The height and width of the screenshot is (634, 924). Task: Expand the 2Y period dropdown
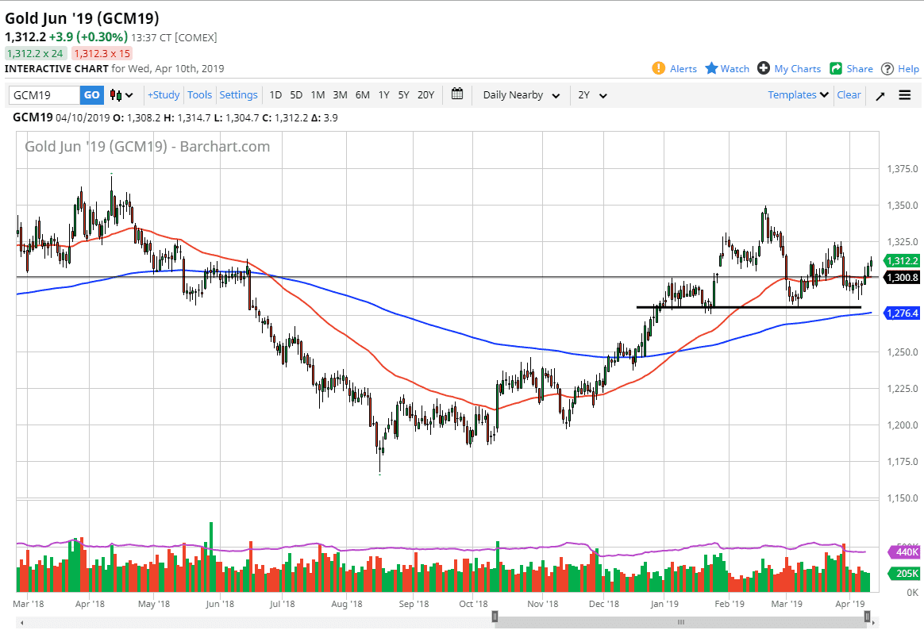pyautogui.click(x=592, y=95)
